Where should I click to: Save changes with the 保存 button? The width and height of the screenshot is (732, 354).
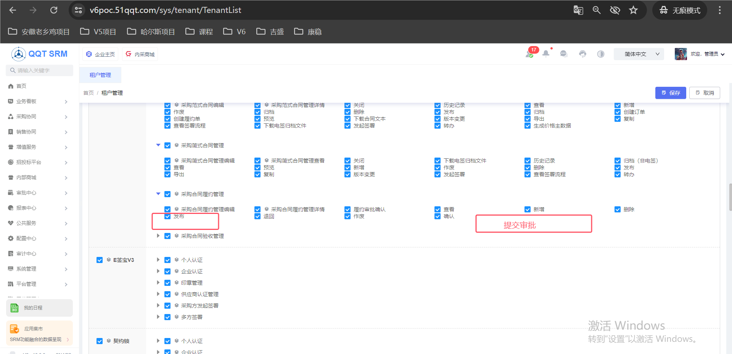[x=671, y=93]
